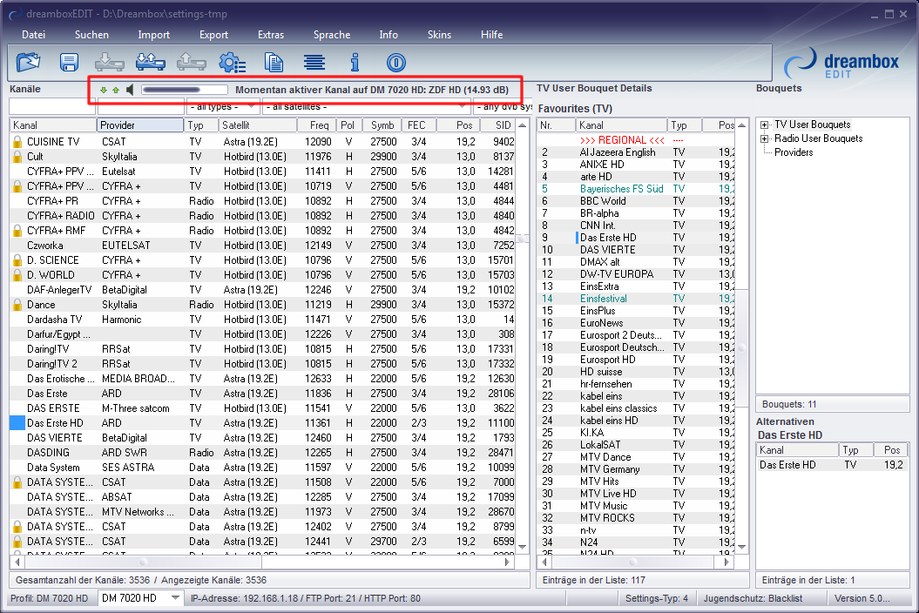The width and height of the screenshot is (919, 613).
Task: Click the greyed download-from-receiver toolbar icon
Action: point(109,62)
